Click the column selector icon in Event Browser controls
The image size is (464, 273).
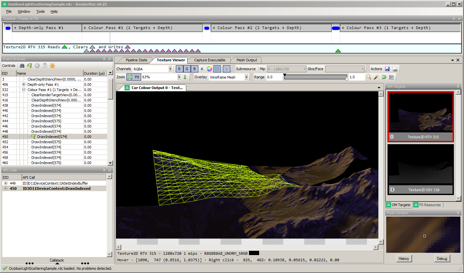(45, 66)
